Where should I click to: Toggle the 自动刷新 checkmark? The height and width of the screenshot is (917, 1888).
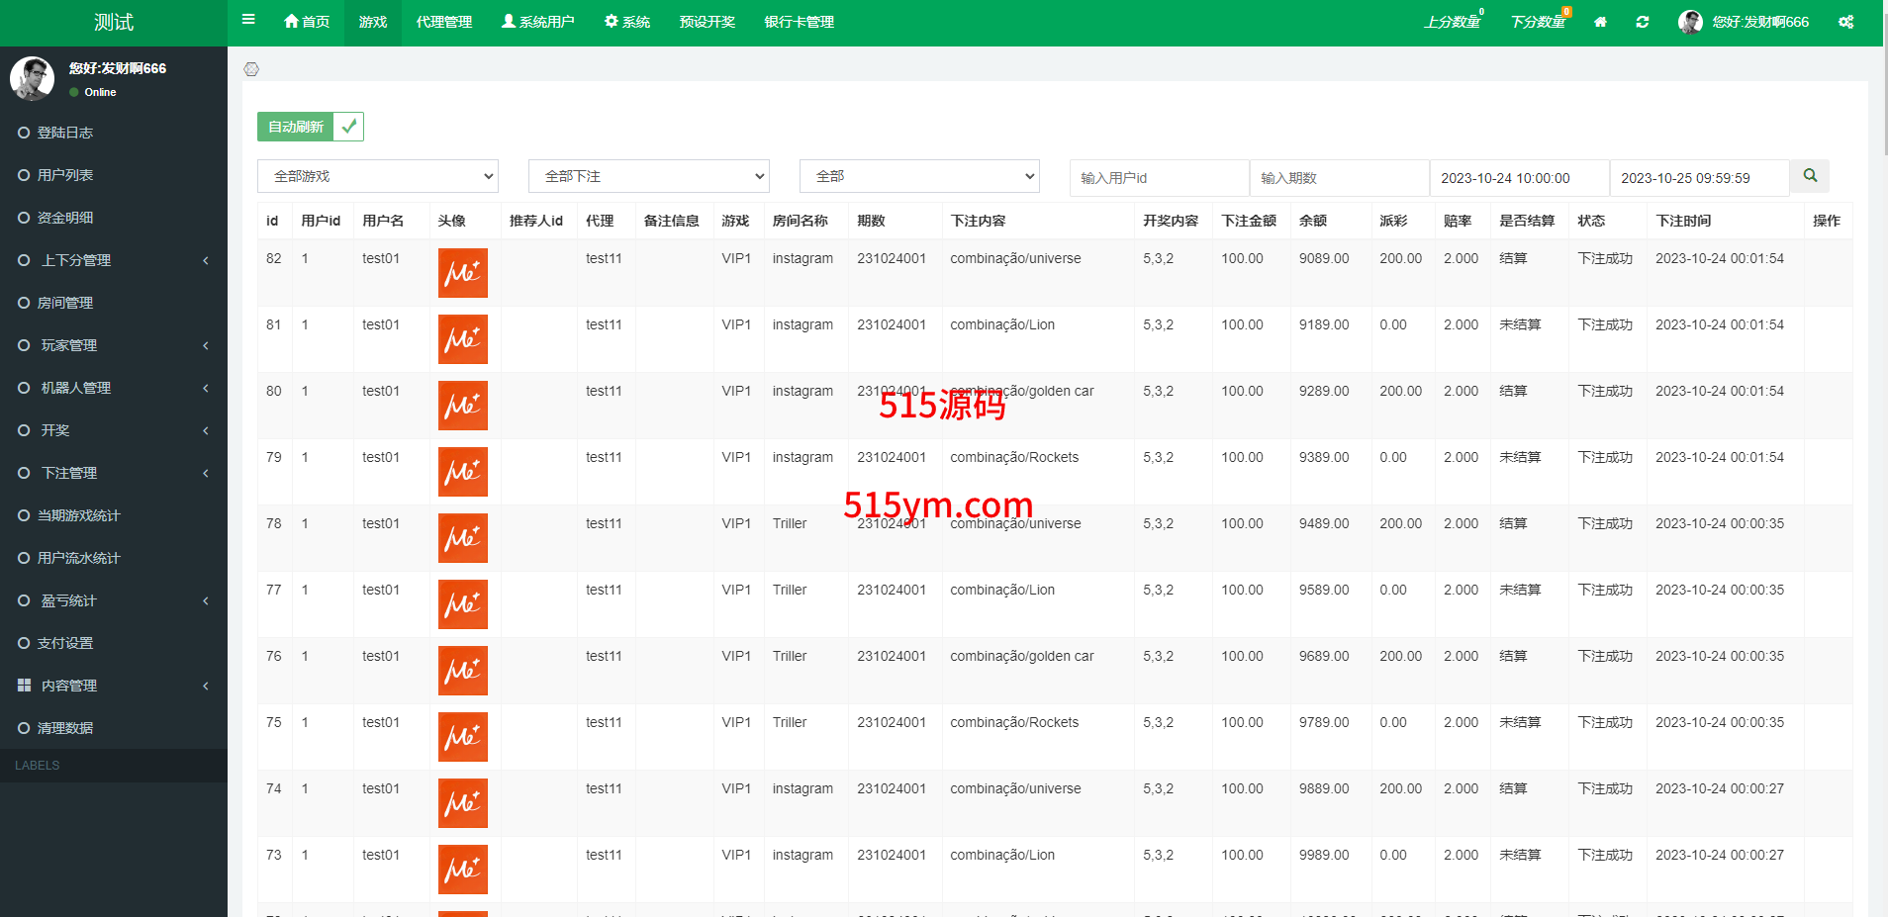point(348,127)
